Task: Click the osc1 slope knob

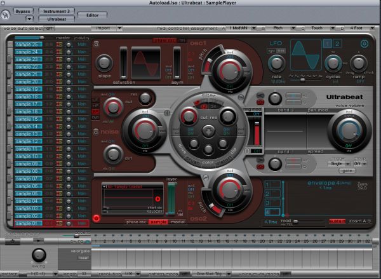Action: coord(104,64)
